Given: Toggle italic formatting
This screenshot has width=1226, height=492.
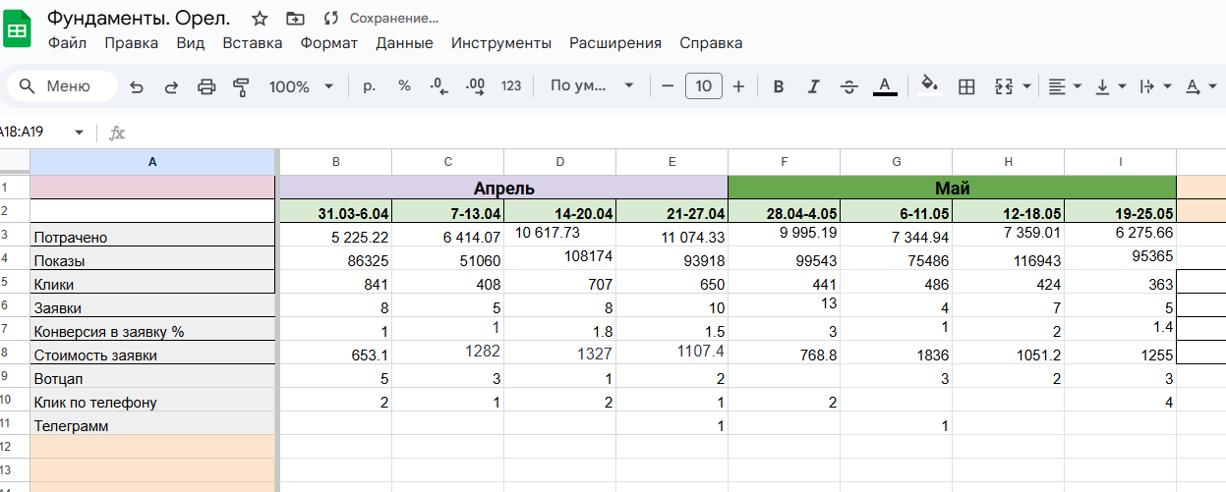Looking at the screenshot, I should pos(813,86).
